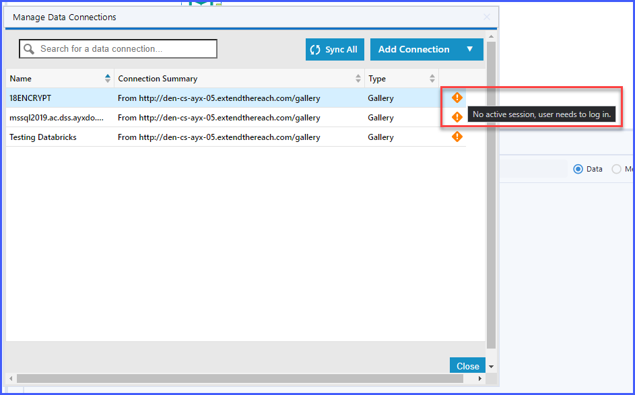Select the mssql2019.ac.dss.ayxdo connection row
635x395 pixels.
tap(236, 117)
